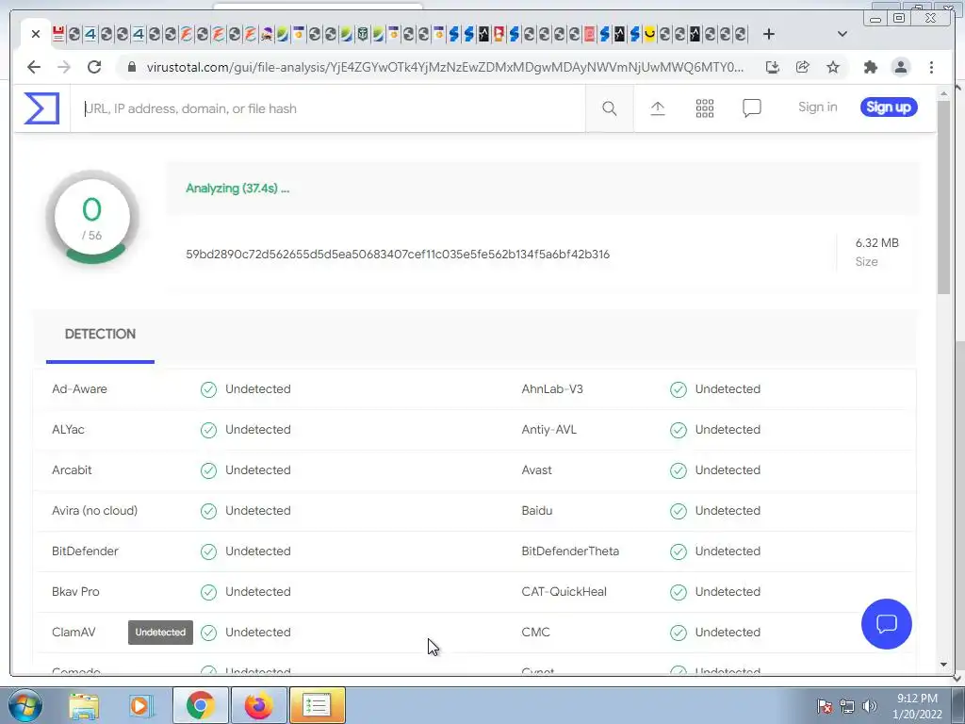The image size is (965, 724).
Task: Open the Chrome profile avatar
Action: click(900, 67)
